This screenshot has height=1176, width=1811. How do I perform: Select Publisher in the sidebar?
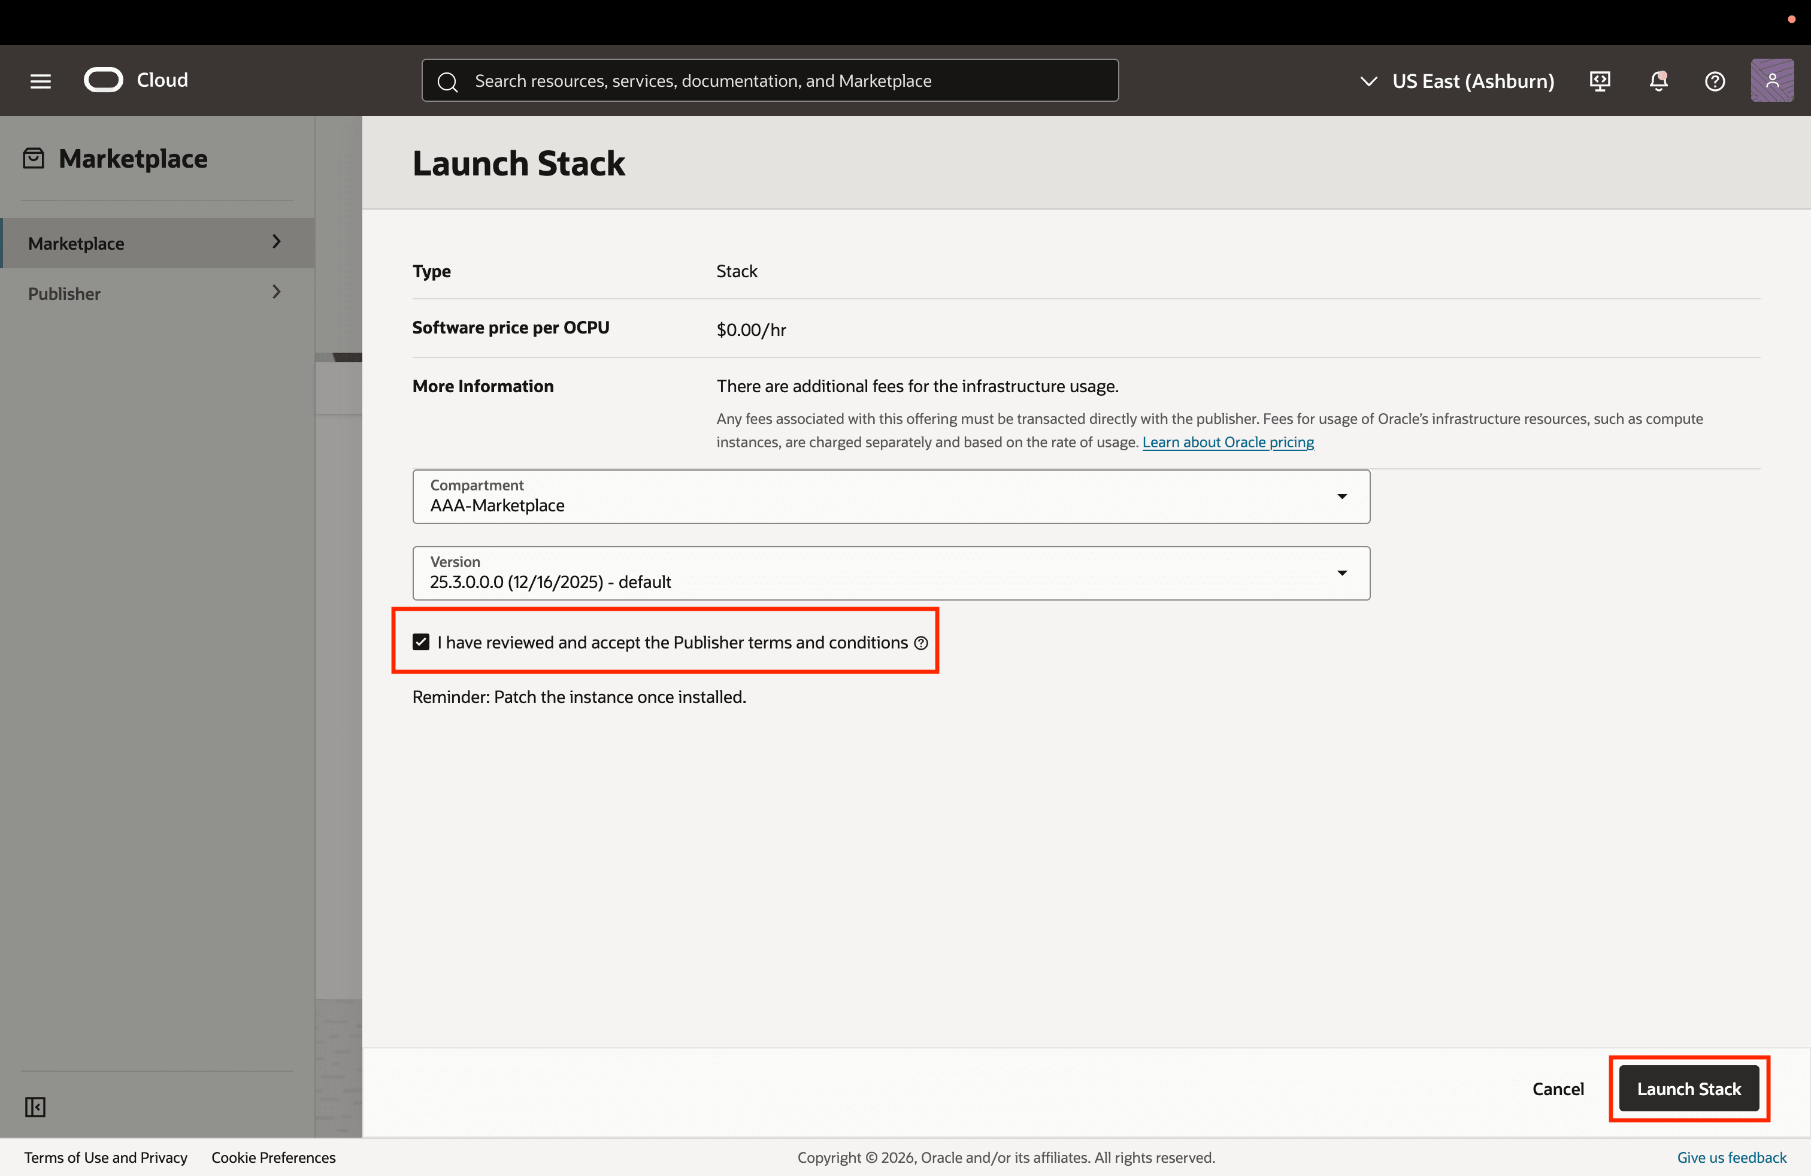65,293
